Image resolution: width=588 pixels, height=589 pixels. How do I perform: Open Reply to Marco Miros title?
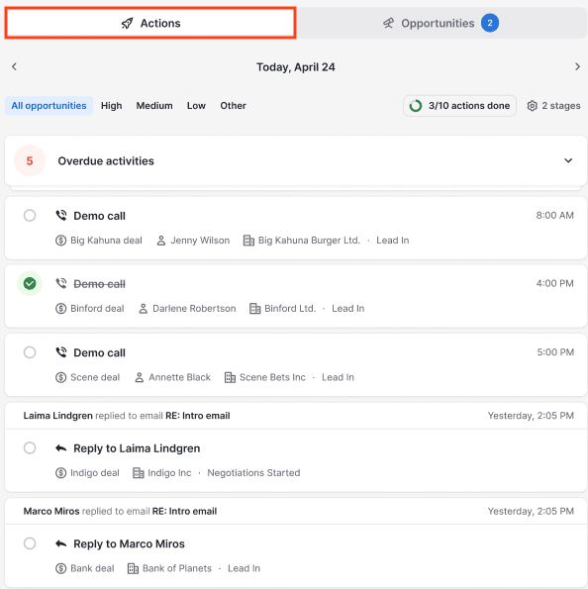point(129,543)
